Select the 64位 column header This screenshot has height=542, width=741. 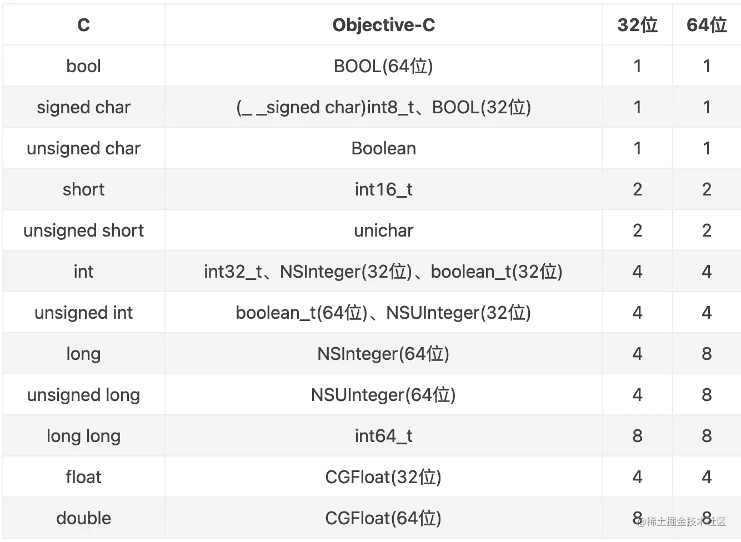(x=707, y=25)
